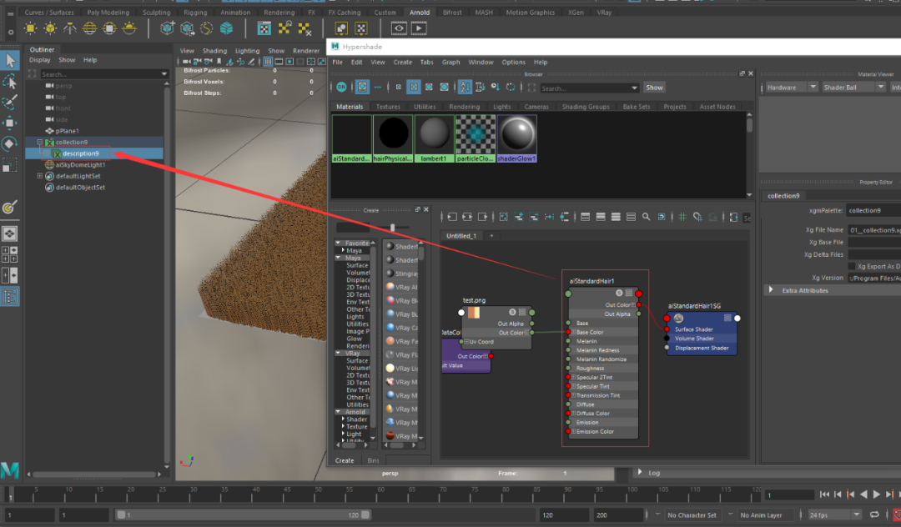Click the range slider end handle near 120
Image resolution: width=901 pixels, height=527 pixels.
[x=365, y=515]
